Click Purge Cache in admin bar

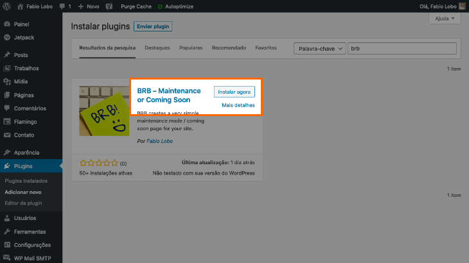(136, 6)
